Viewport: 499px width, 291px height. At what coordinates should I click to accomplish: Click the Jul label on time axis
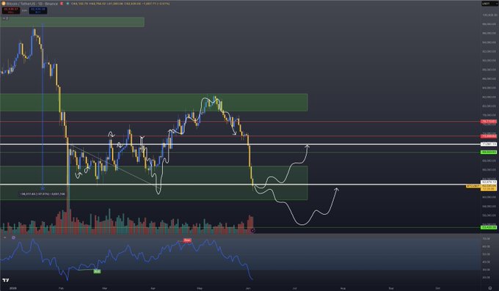(295, 288)
